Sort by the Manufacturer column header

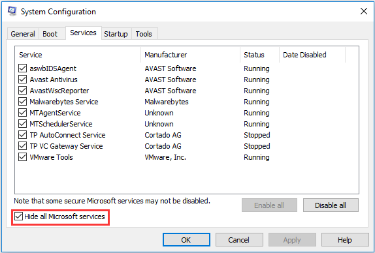click(x=191, y=55)
